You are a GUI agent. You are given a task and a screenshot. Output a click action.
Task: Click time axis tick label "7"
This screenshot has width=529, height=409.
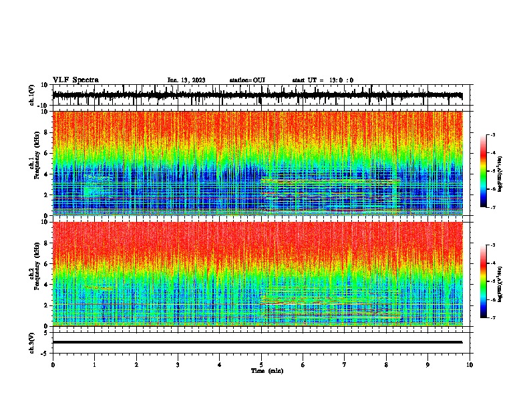click(345, 365)
